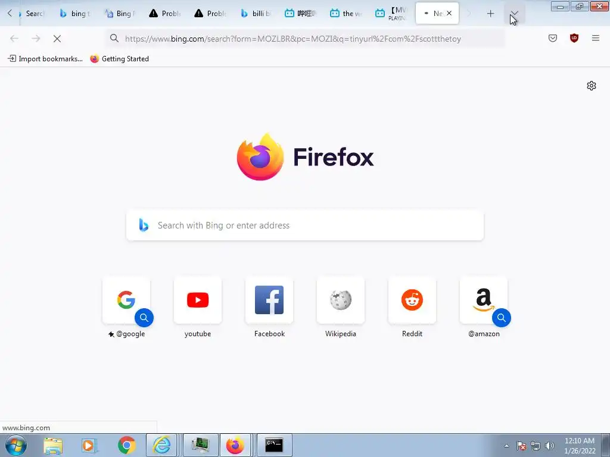Open the Getting Started bookmark
The image size is (610, 457).
[119, 59]
